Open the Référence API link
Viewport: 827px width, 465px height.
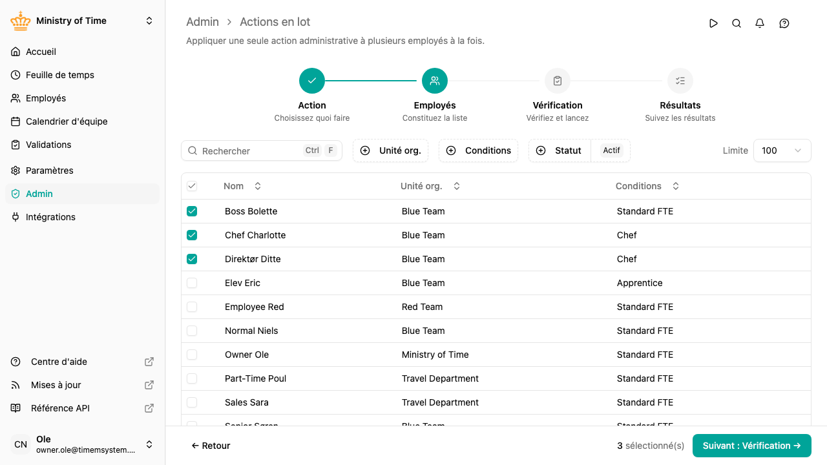click(x=82, y=408)
